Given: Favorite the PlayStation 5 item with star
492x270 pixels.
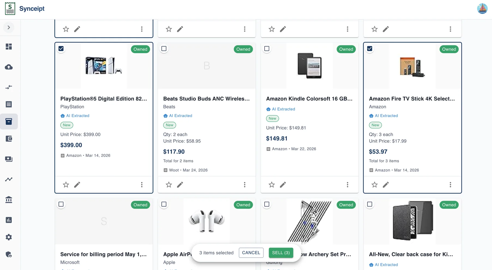Looking at the screenshot, I should [x=66, y=185].
